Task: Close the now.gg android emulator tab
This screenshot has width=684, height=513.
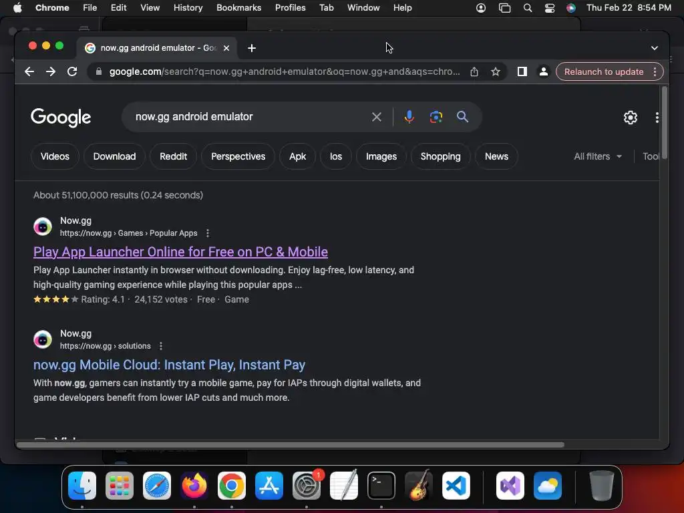Action: pos(226,48)
